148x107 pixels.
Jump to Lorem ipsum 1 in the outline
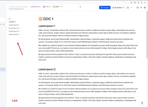[14, 25]
